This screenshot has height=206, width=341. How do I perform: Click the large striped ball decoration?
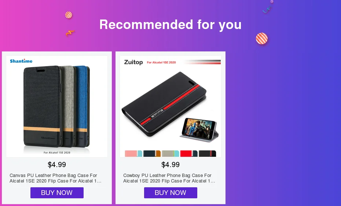pos(262,39)
